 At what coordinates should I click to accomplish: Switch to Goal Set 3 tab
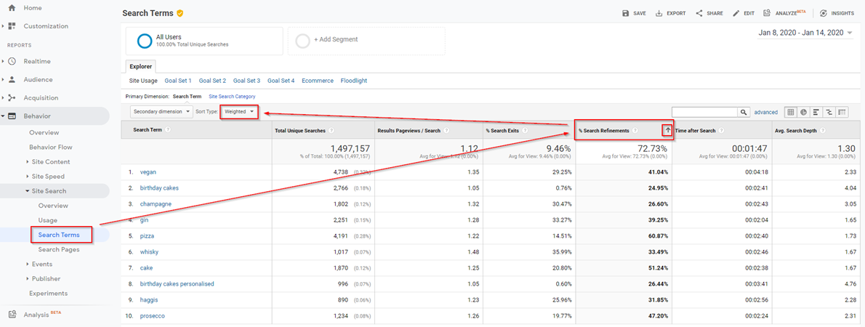click(x=246, y=81)
